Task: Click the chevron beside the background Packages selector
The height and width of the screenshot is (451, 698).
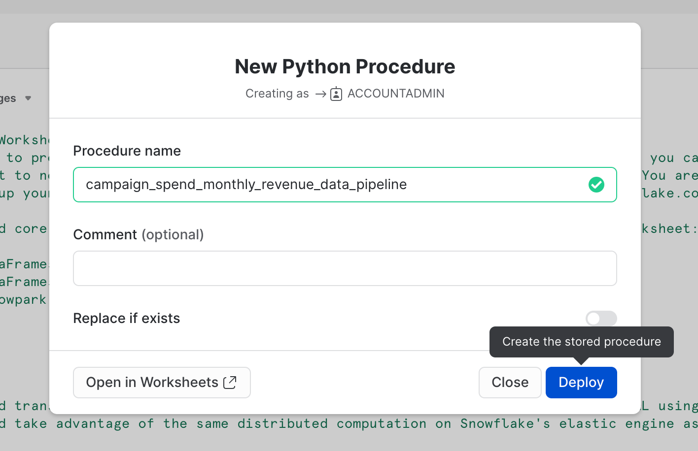Action: point(28,98)
